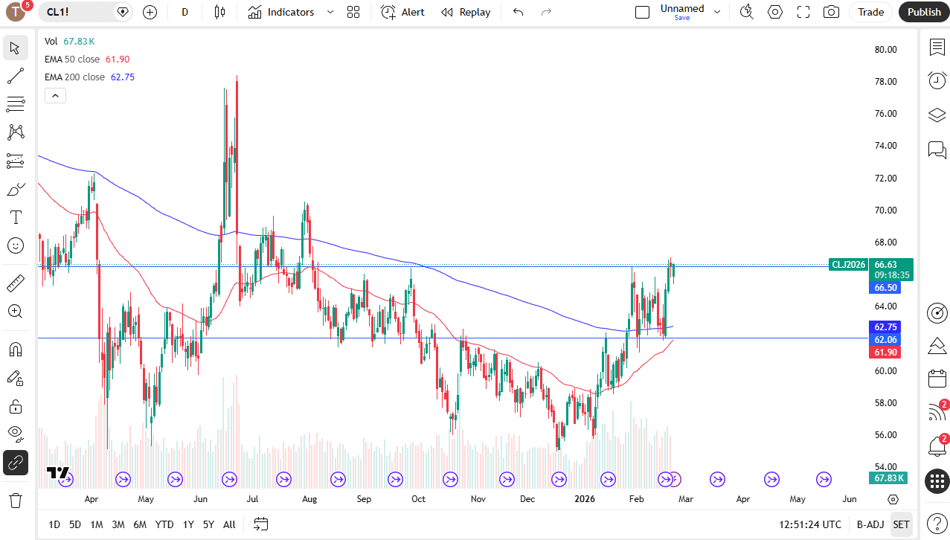Viewport: 950px width, 540px height.
Task: Click the CL1! symbol search field
Action: click(87, 12)
